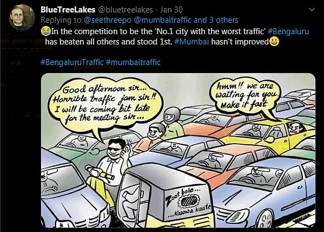
Task: Open the #Bengaluru hashtag
Action: tap(288, 31)
